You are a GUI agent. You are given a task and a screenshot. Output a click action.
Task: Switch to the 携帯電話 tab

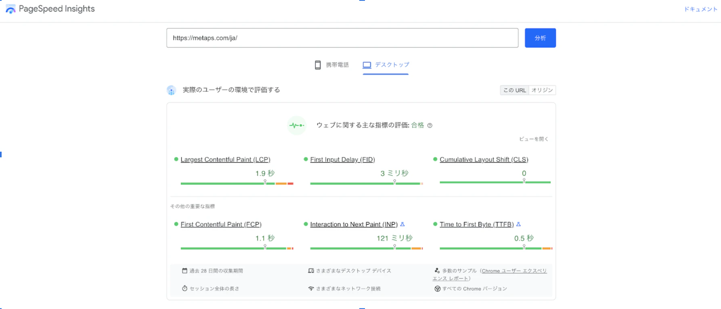tap(332, 65)
